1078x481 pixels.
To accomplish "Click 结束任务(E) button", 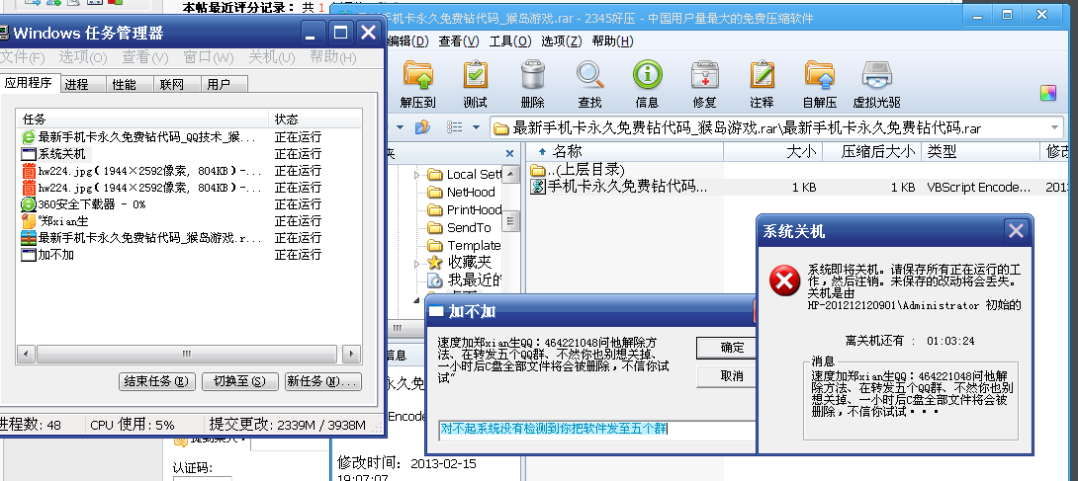I will [x=156, y=381].
